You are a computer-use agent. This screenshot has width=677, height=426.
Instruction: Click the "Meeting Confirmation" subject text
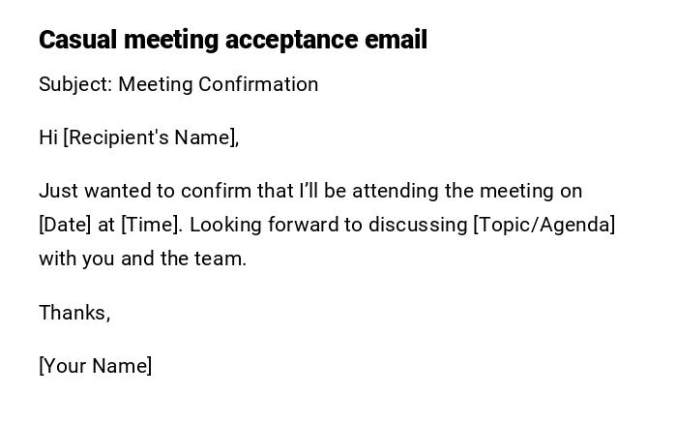click(218, 84)
